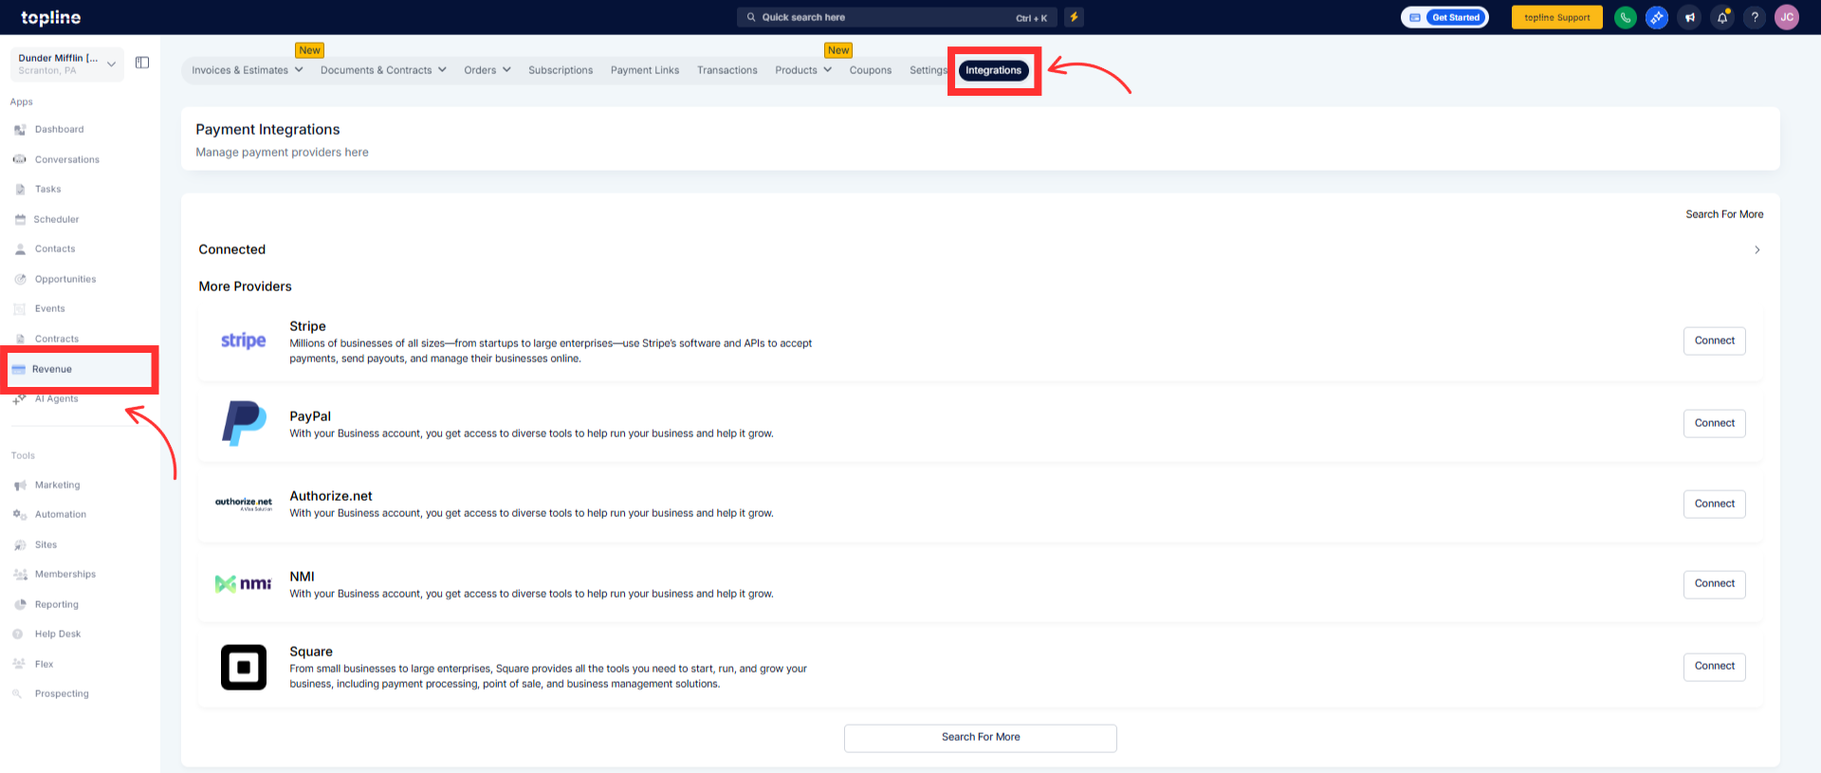Click the lightning bolt quick actions icon
The width and height of the screenshot is (1821, 773).
(x=1074, y=17)
